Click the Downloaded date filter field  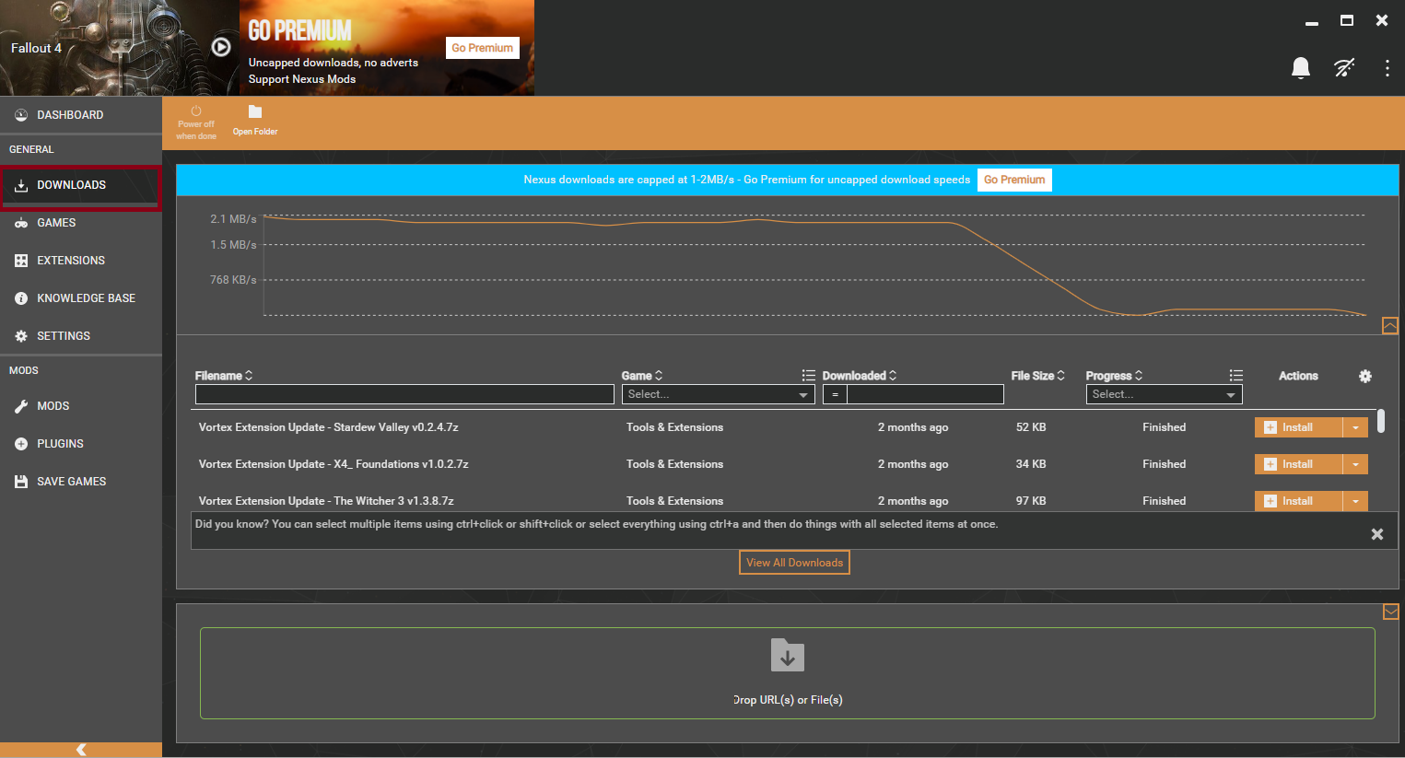[x=925, y=394]
